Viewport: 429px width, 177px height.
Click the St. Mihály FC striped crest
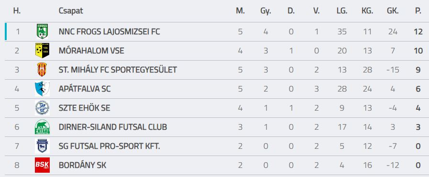coord(42,70)
